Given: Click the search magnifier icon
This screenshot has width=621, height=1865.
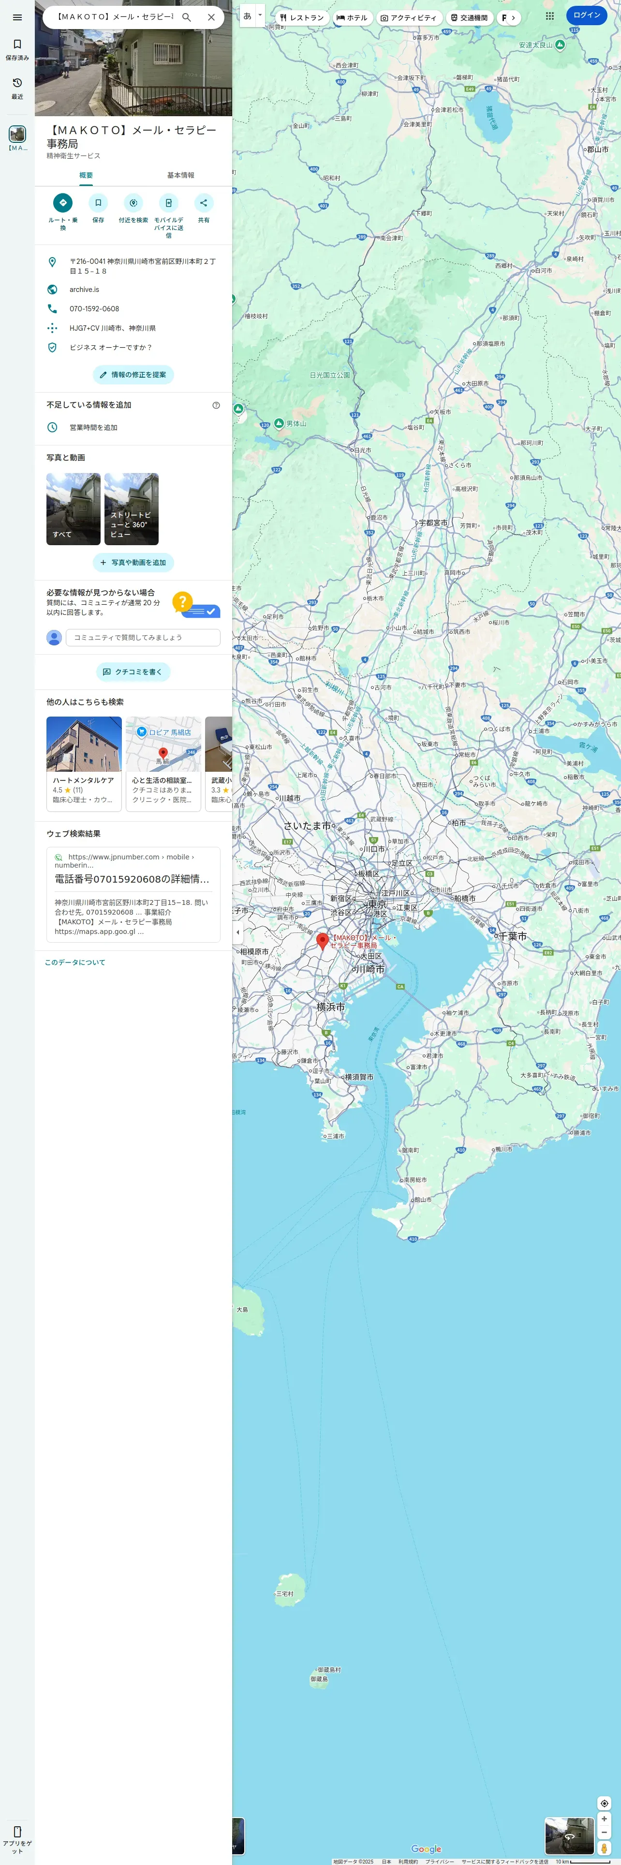Looking at the screenshot, I should coord(187,16).
